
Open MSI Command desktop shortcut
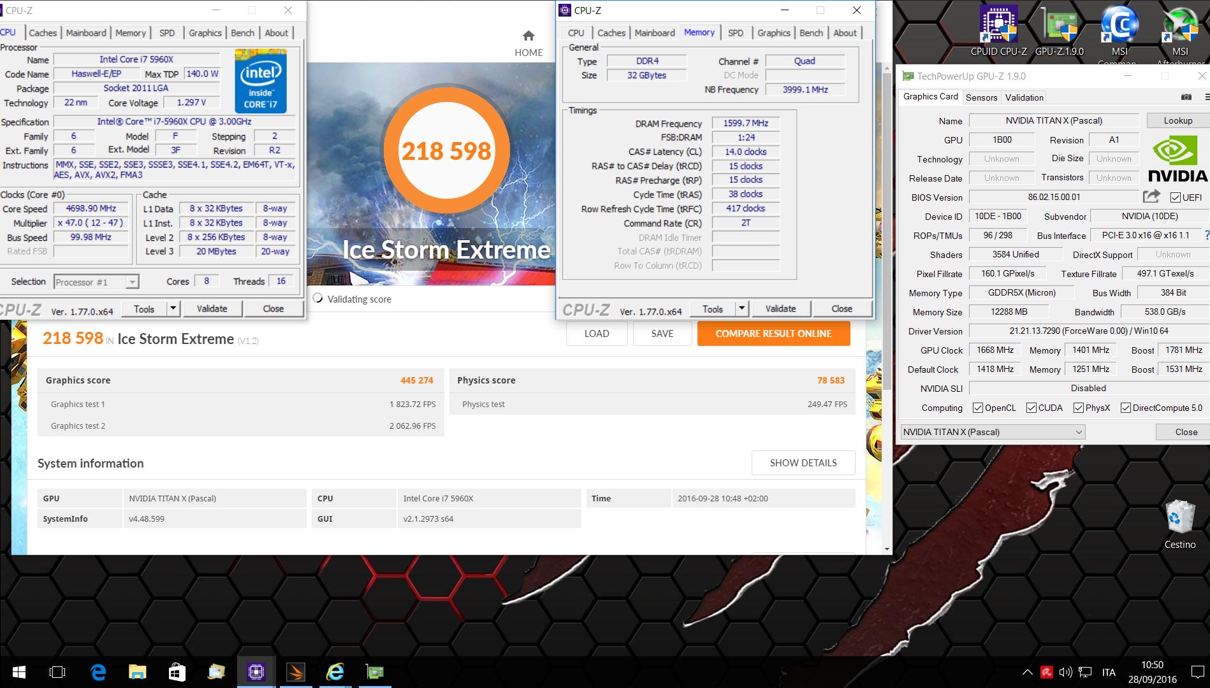click(x=1119, y=32)
